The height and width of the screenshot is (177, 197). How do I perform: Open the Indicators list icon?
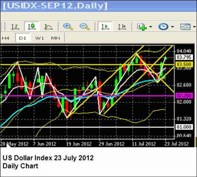142,27
